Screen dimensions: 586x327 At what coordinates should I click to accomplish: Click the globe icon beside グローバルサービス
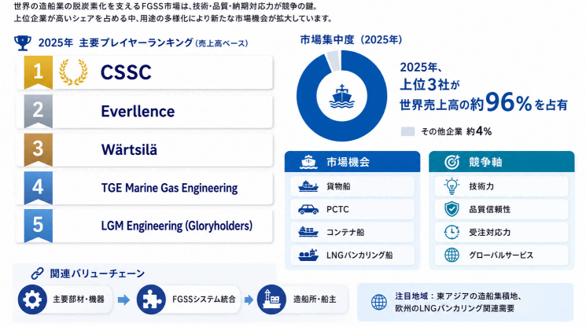pos(451,255)
